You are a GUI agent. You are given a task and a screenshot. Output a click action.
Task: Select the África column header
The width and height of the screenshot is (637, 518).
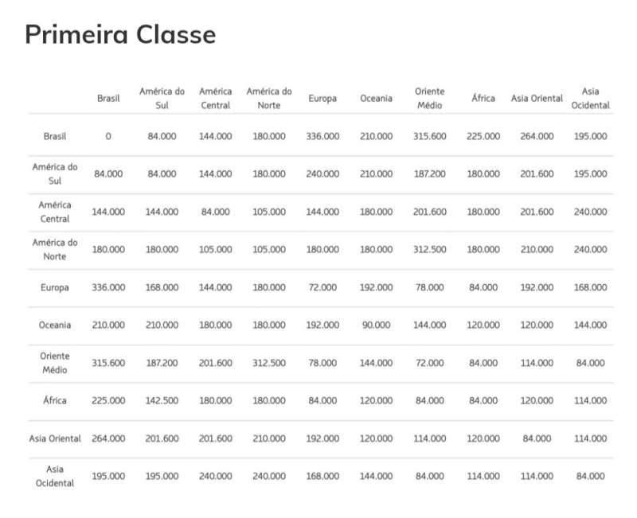click(483, 99)
